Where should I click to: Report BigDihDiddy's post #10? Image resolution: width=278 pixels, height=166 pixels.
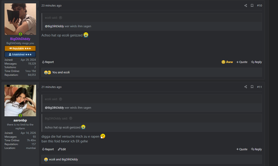(48, 62)
